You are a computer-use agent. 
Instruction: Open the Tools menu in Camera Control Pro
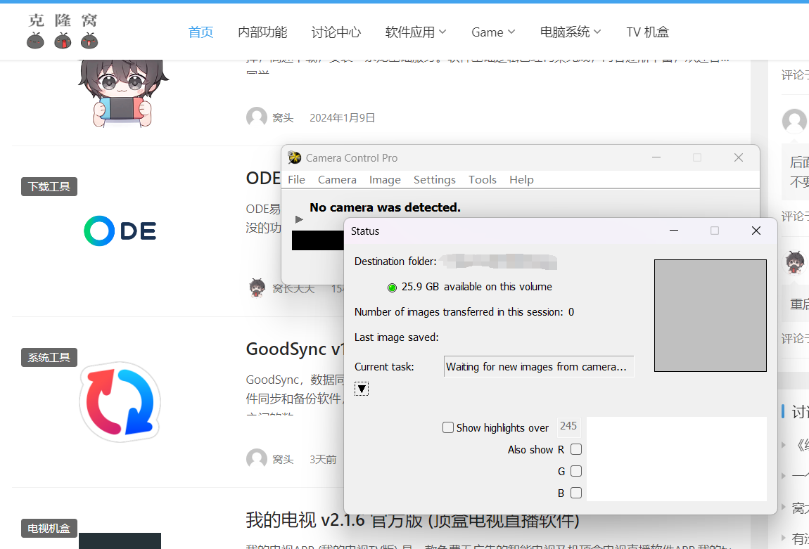(x=483, y=179)
